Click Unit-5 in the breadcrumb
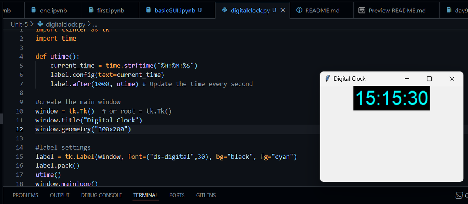Image resolution: width=468 pixels, height=204 pixels. 19,25
